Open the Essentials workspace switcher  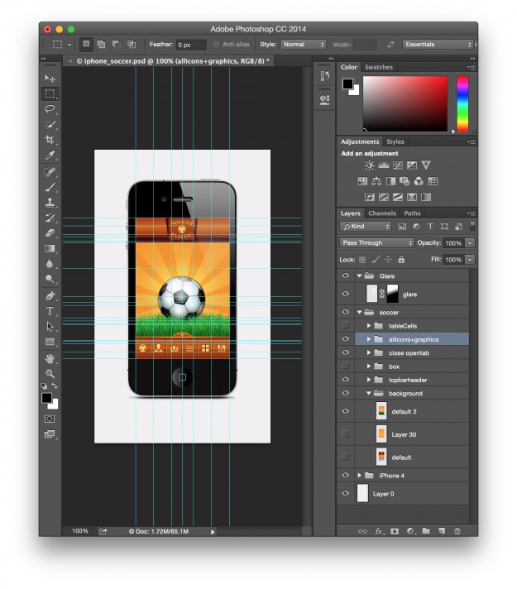click(x=438, y=45)
